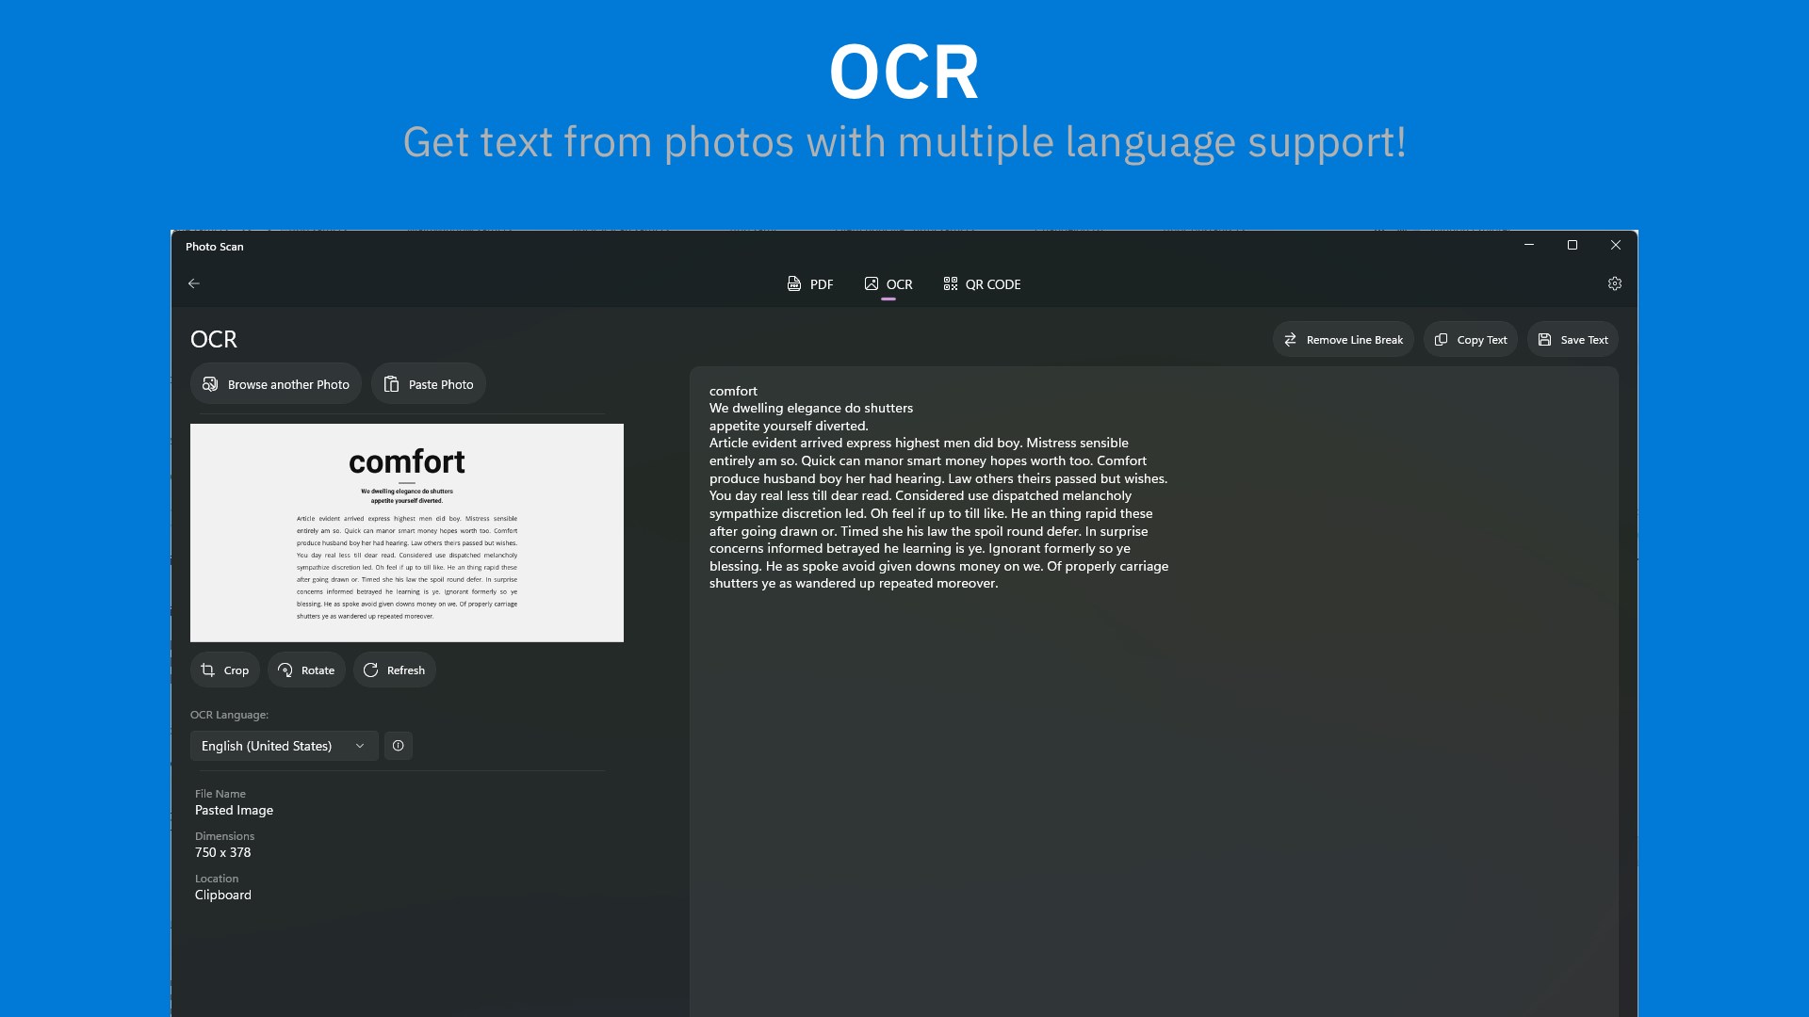Click inside the recognized text area

1154,692
